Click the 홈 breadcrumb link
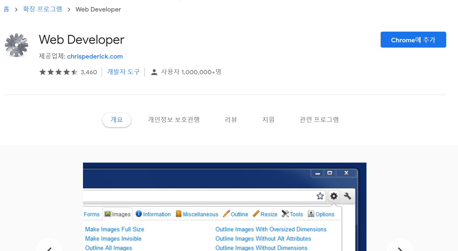This screenshot has height=251, width=458. click(x=6, y=9)
